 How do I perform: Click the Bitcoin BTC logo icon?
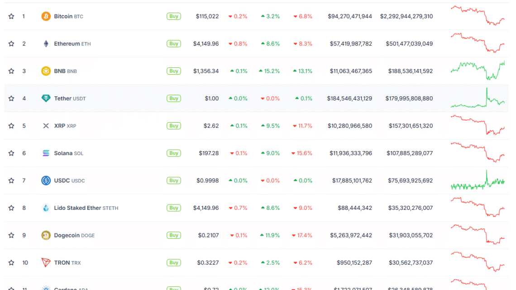point(45,16)
